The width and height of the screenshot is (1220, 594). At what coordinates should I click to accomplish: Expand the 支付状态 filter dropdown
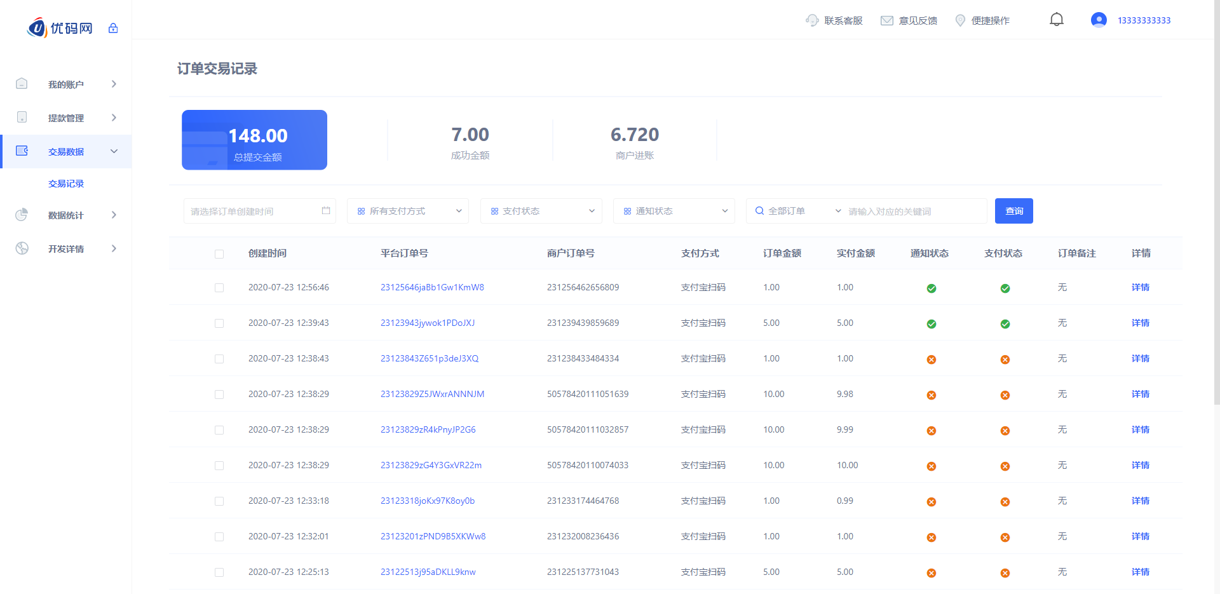541,211
